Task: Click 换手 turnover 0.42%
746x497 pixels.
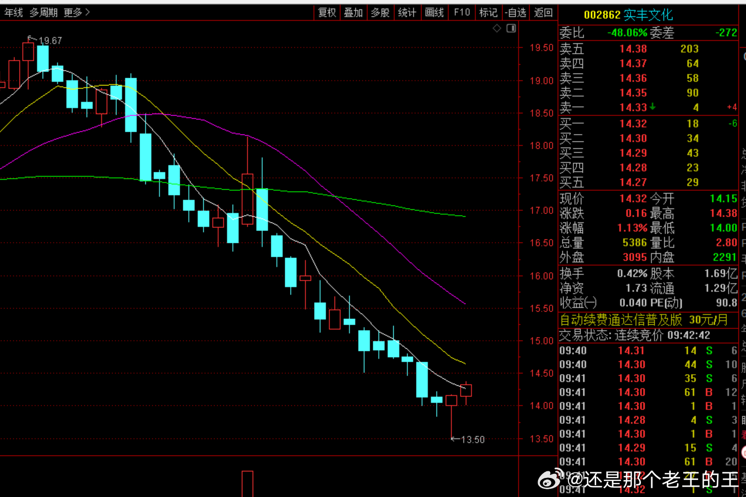Action: (x=632, y=274)
